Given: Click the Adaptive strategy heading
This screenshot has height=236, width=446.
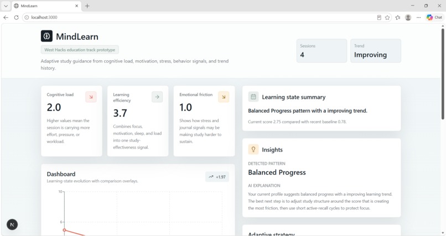Looking at the screenshot, I should tap(271, 234).
